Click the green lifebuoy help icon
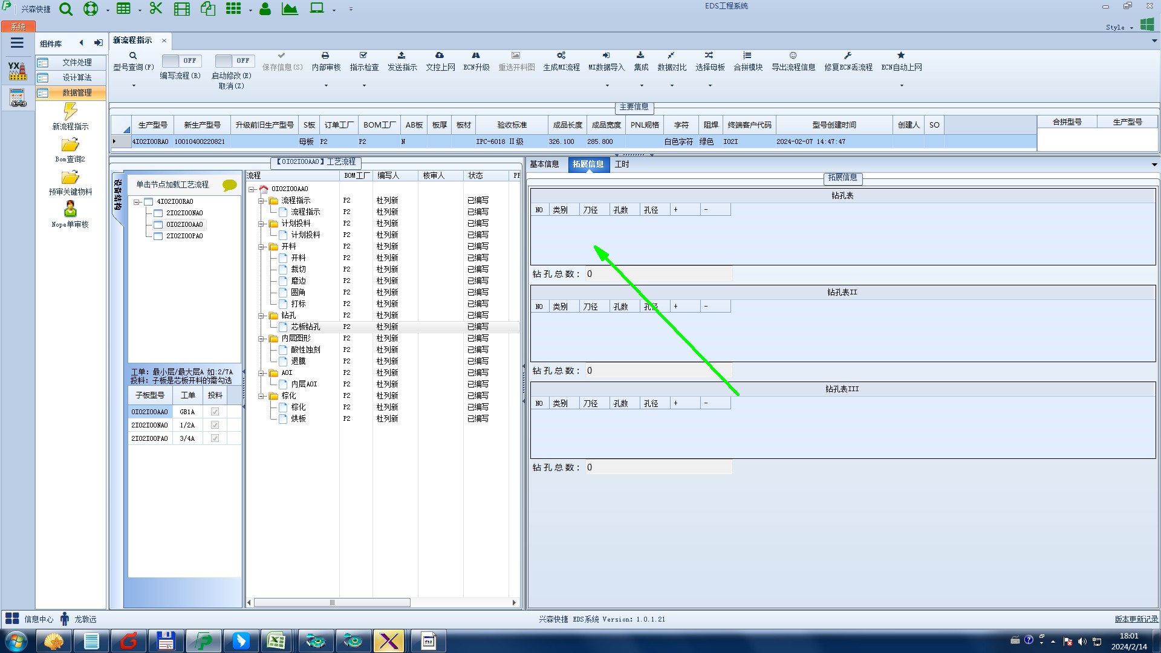 (x=90, y=9)
